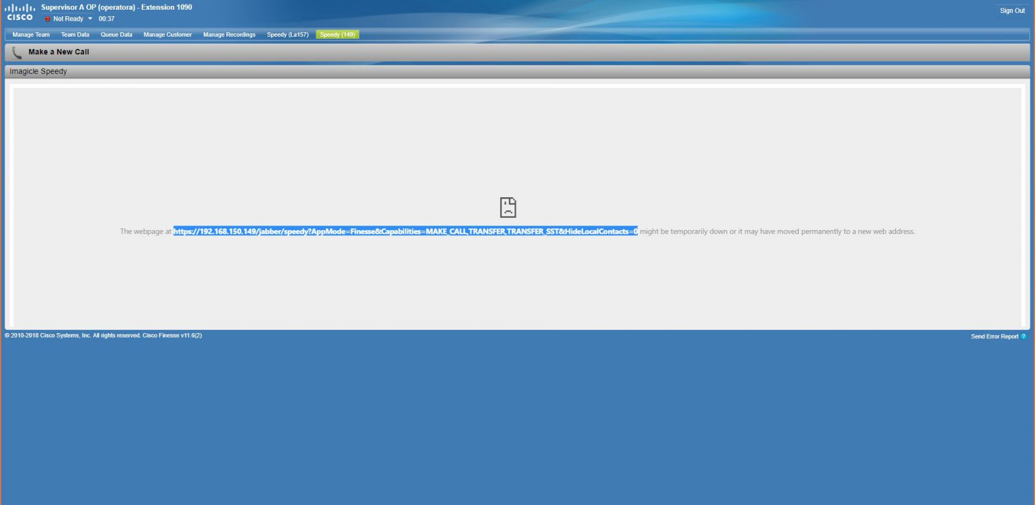Open the agent state dropdown arrow

point(90,19)
